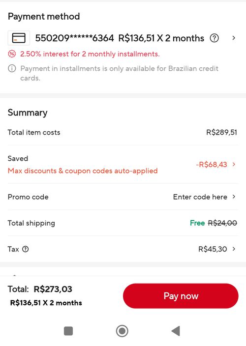Expand the Saved discounts chevron
This screenshot has height=346, width=246.
(234, 164)
